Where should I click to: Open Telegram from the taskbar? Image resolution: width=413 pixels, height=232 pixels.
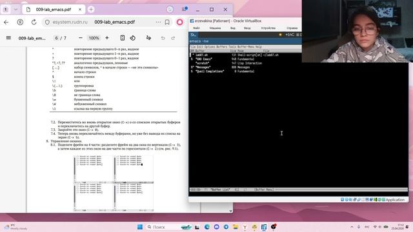click(x=226, y=227)
